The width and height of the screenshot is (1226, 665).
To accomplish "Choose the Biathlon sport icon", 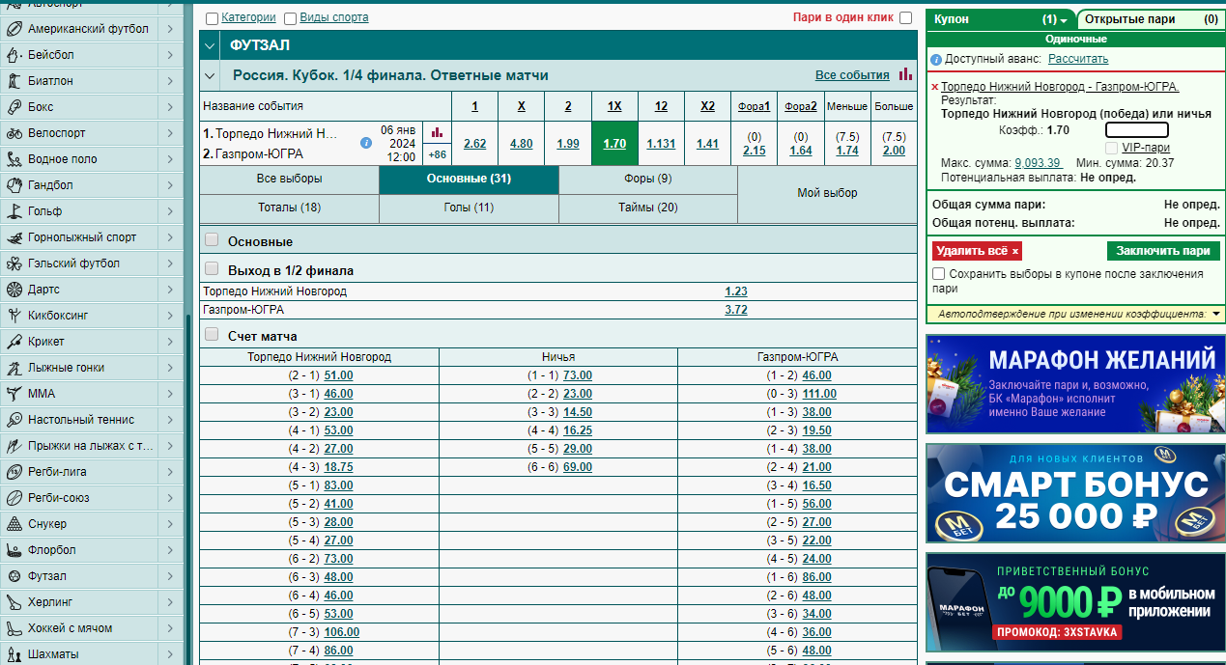I will click(14, 81).
